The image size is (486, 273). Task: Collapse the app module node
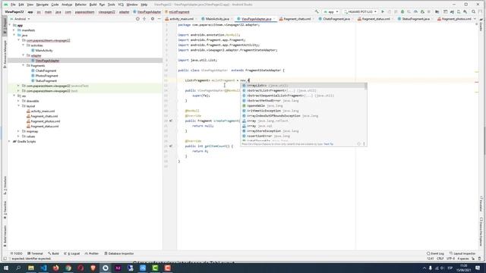tap(10, 25)
